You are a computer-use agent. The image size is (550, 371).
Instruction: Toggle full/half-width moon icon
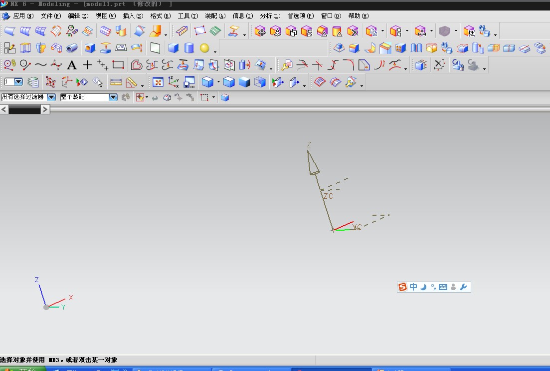423,287
